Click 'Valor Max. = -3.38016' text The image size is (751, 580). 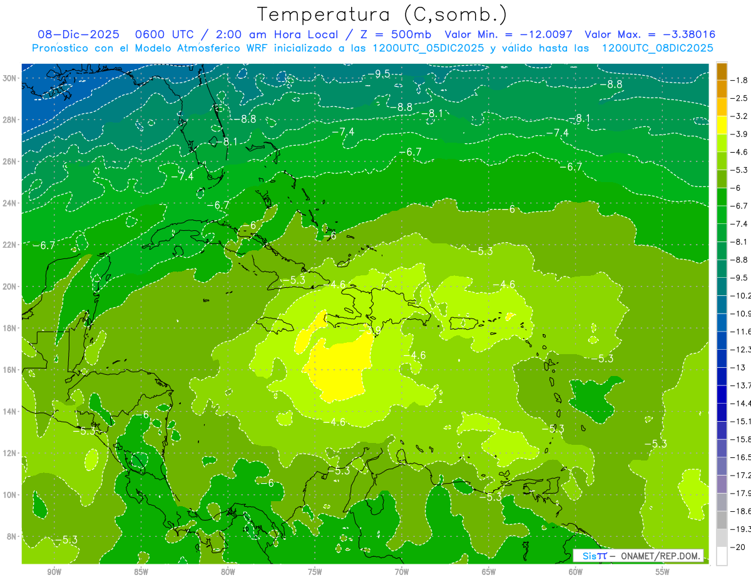pos(650,34)
